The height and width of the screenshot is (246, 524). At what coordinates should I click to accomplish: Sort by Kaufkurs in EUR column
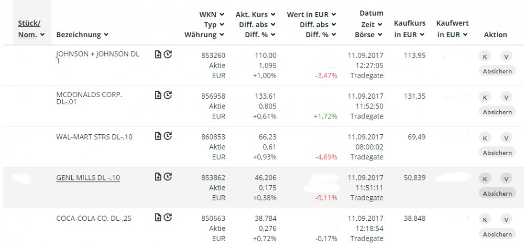click(410, 29)
